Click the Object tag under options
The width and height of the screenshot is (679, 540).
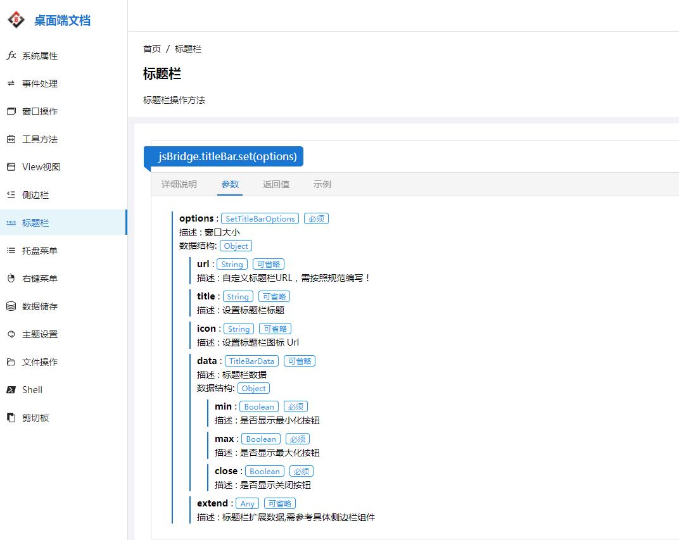point(236,246)
